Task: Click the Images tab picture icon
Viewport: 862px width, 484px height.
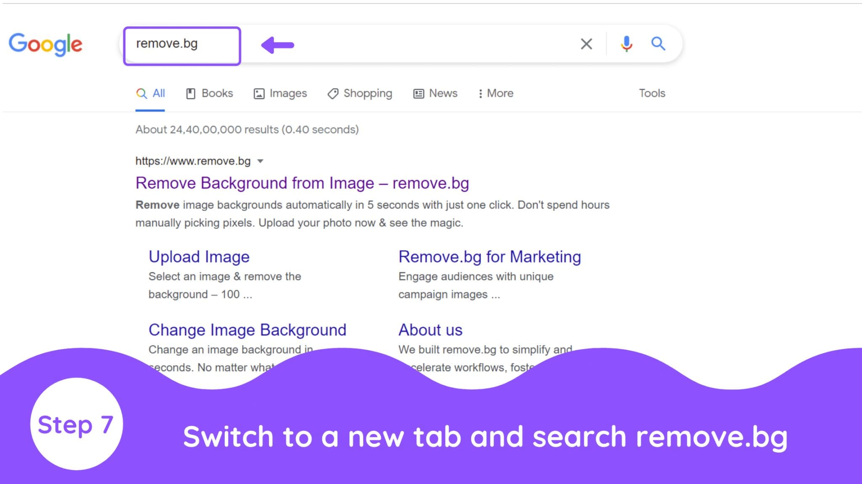Action: [259, 94]
